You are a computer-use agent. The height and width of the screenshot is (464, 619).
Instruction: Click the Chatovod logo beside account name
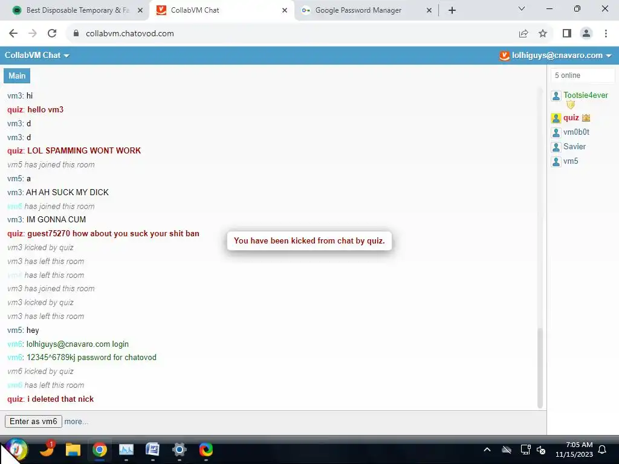(504, 56)
